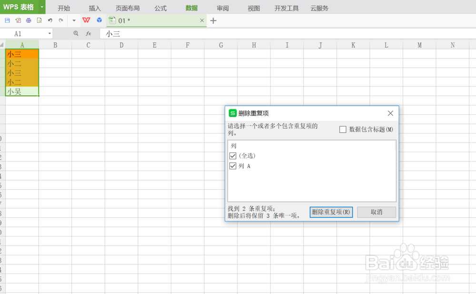Open the 视图 tab
Image resolution: width=476 pixels, height=294 pixels.
(254, 8)
